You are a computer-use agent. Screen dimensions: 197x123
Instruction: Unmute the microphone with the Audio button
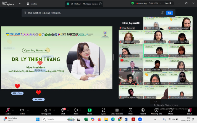pyautogui.click(x=8, y=110)
